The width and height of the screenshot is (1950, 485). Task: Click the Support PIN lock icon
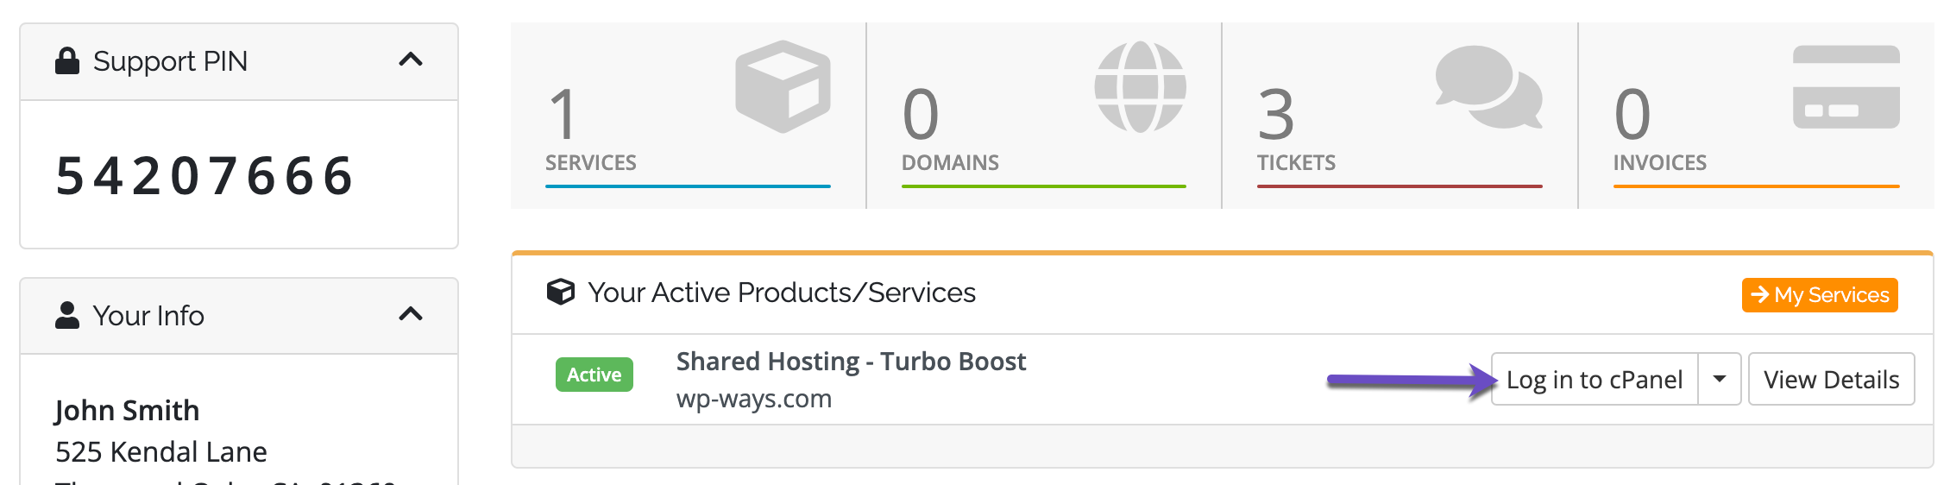coord(67,61)
